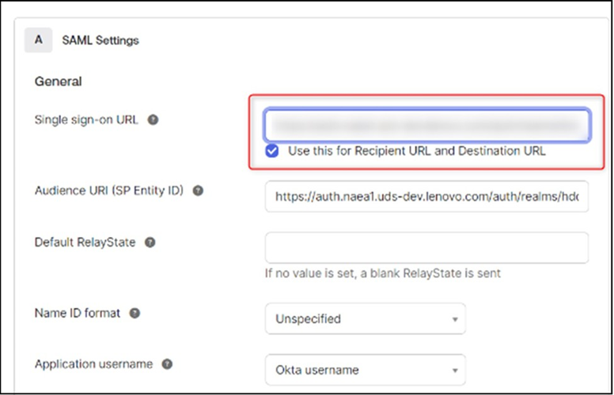Select the 'Default RelayState' label text
Viewport: 614px width, 395px height.
tap(84, 243)
